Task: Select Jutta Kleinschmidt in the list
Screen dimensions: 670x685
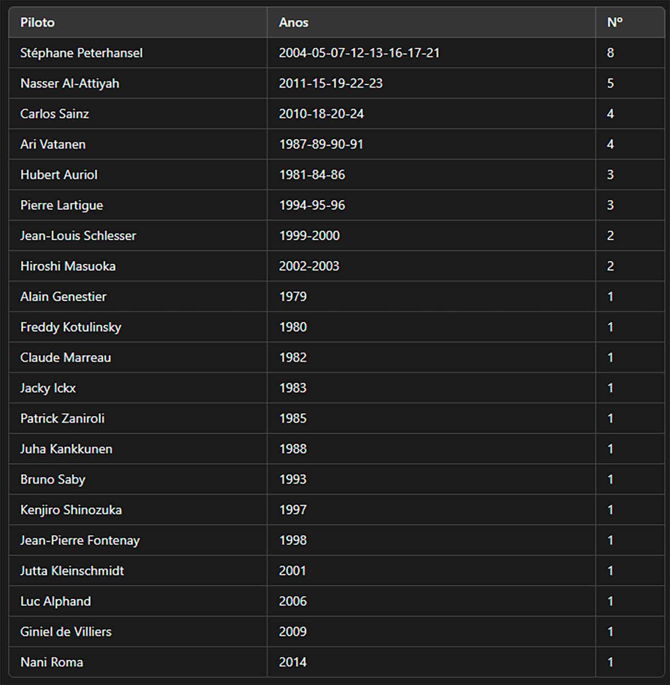Action: coord(72,571)
